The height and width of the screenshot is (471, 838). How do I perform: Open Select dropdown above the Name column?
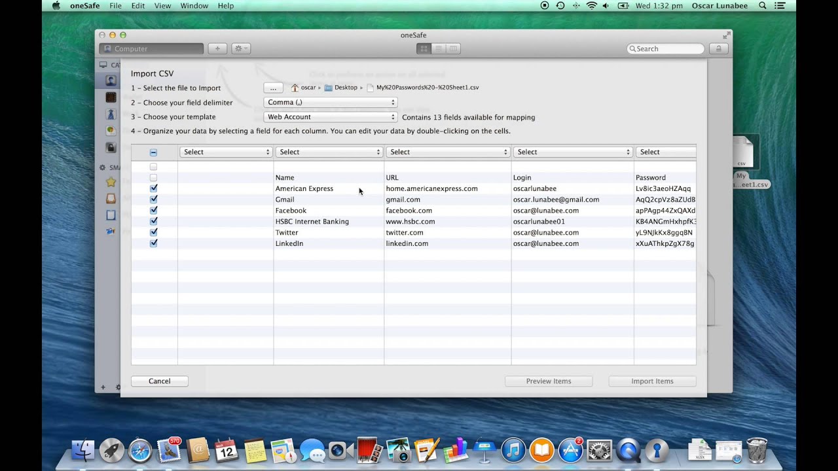[329, 152]
